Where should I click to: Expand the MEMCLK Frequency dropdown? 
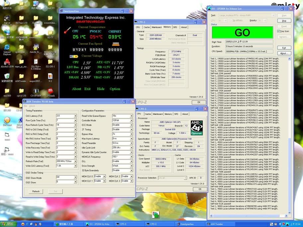coord(132,156)
